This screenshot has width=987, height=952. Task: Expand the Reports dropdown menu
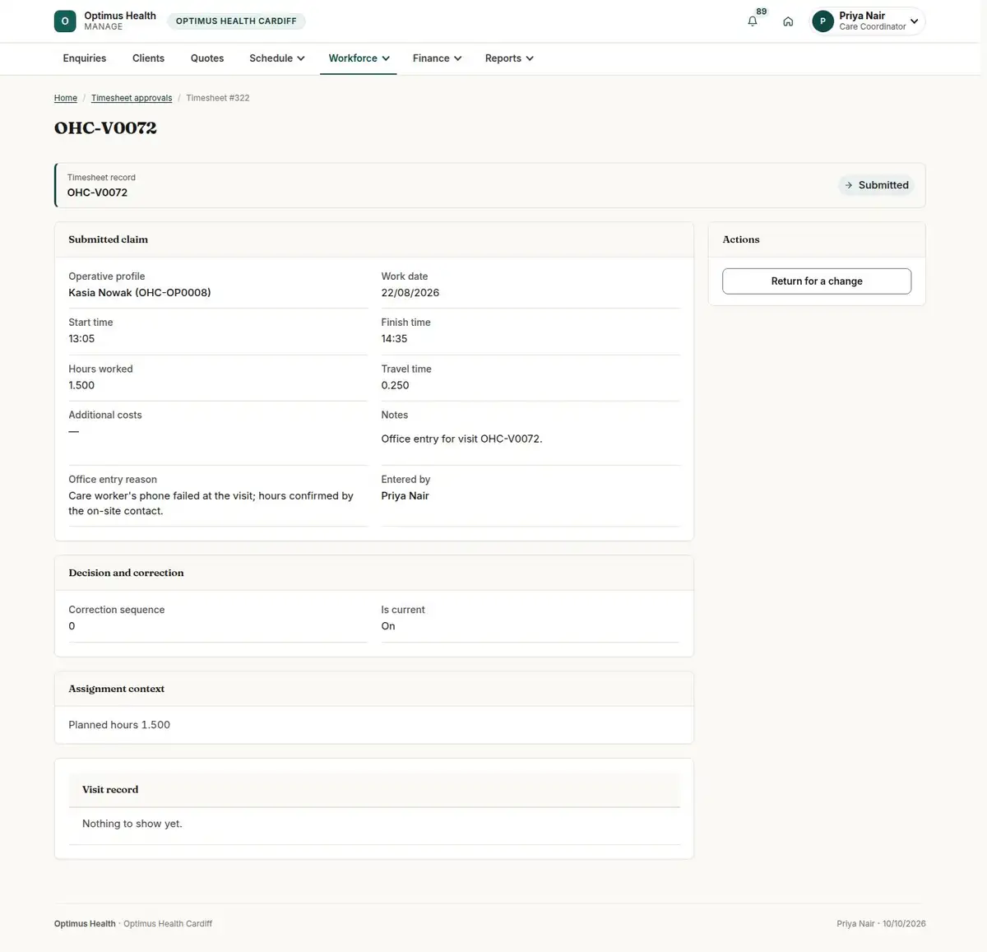509,58
